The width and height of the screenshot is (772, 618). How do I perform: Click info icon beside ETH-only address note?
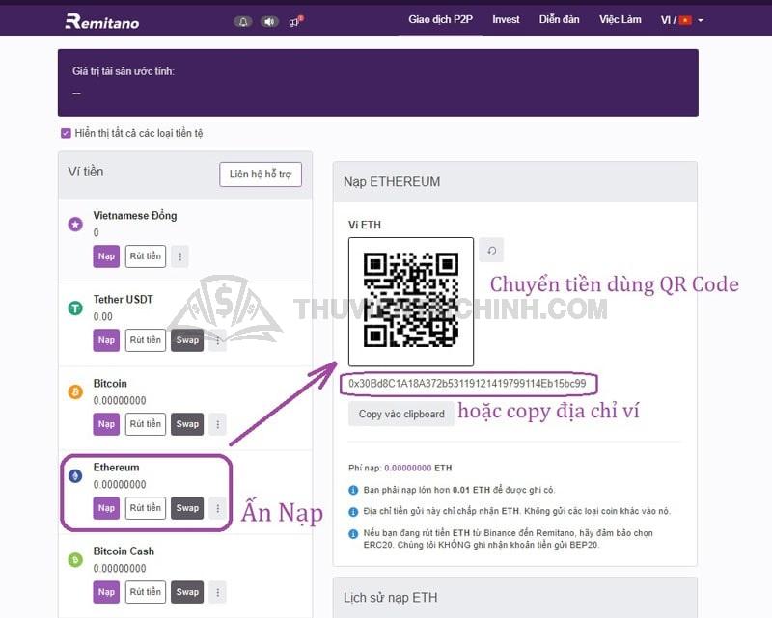pos(353,512)
